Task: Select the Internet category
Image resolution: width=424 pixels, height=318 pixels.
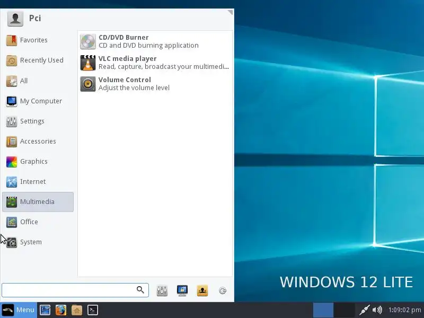Action: coord(38,181)
